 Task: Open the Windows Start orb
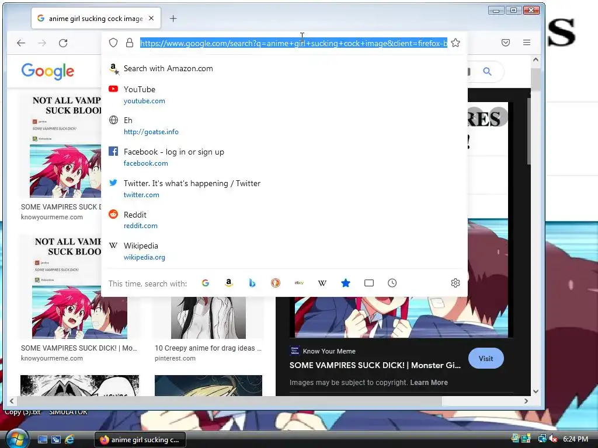click(17, 439)
